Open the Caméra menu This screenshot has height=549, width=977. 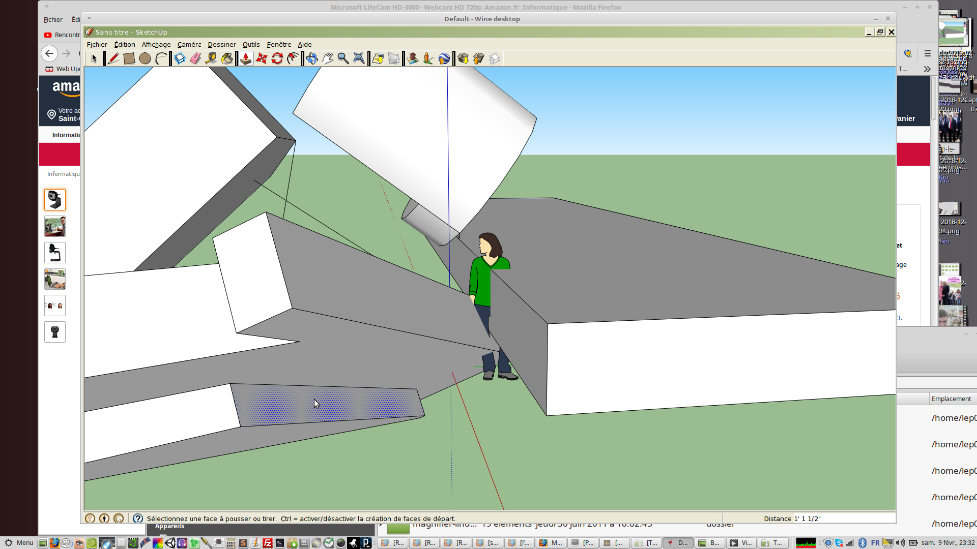click(x=189, y=45)
